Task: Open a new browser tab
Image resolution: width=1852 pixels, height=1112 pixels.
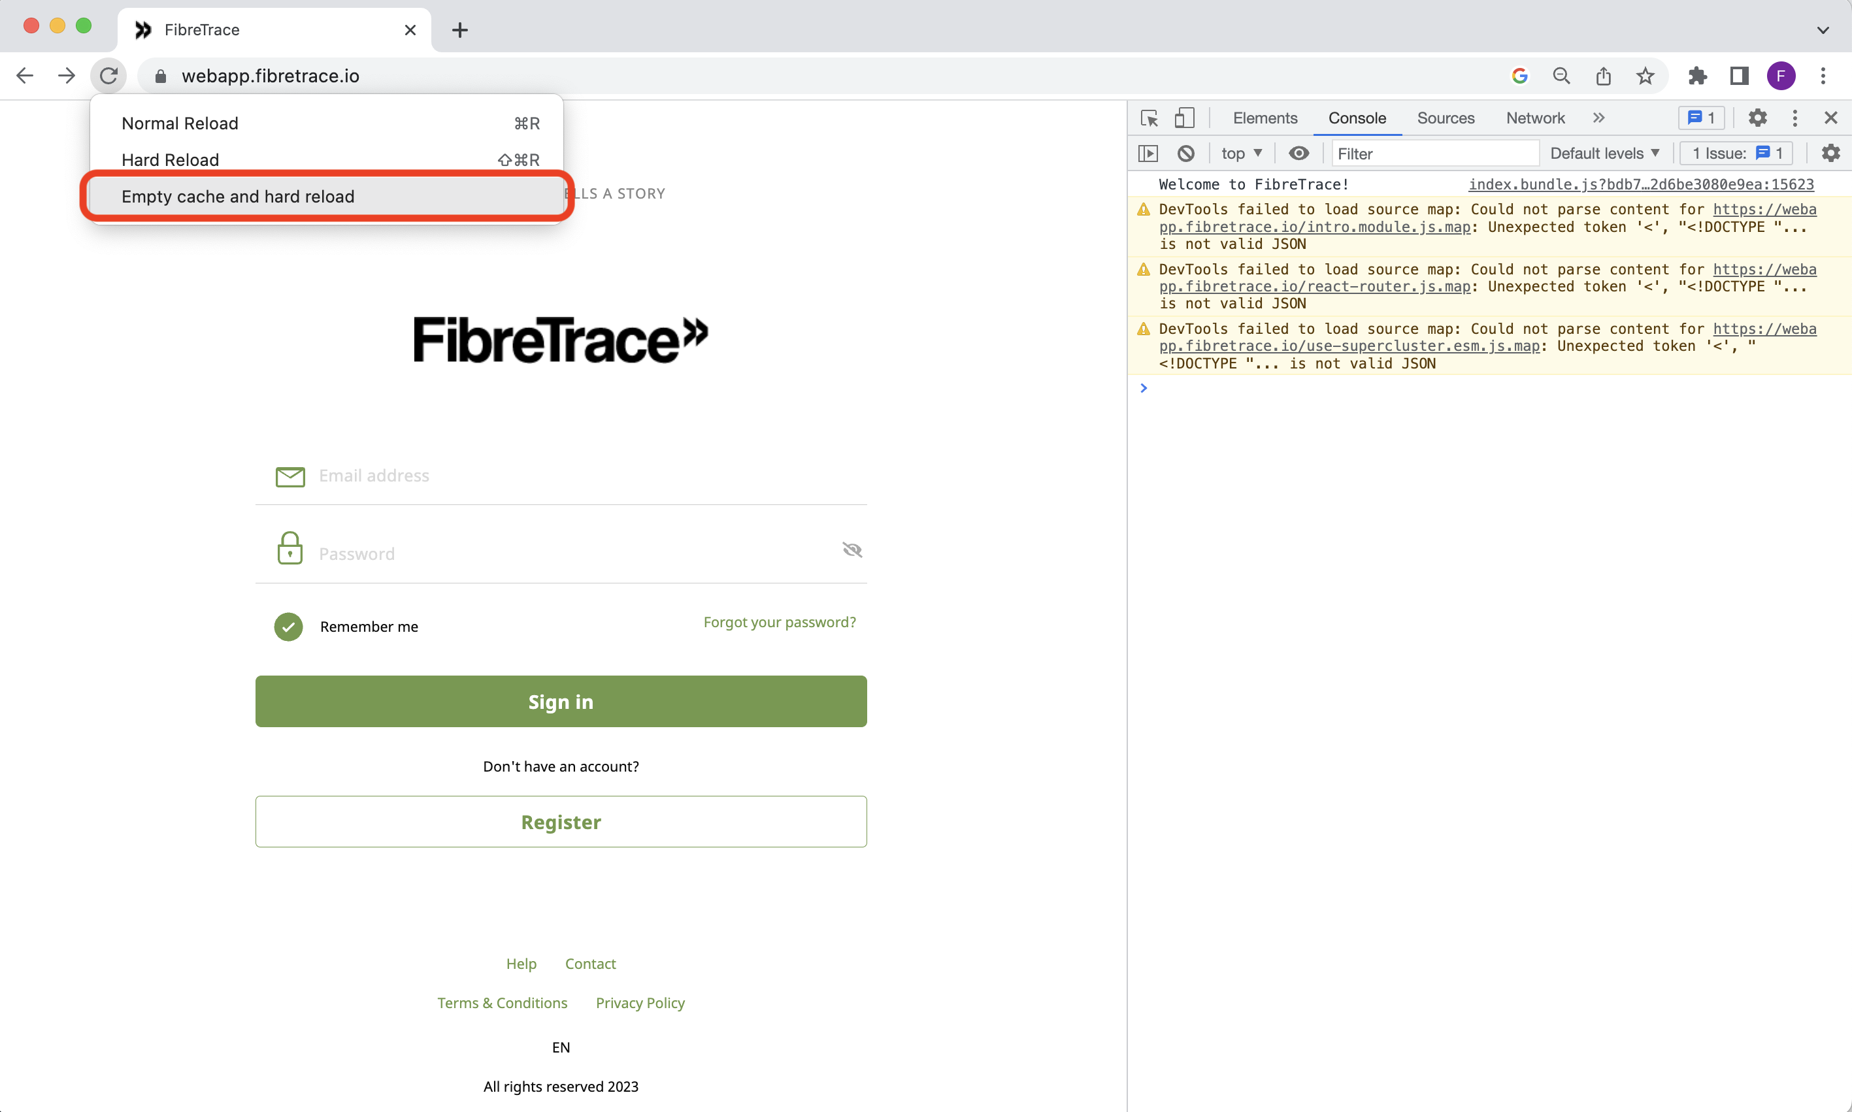Action: [x=460, y=30]
